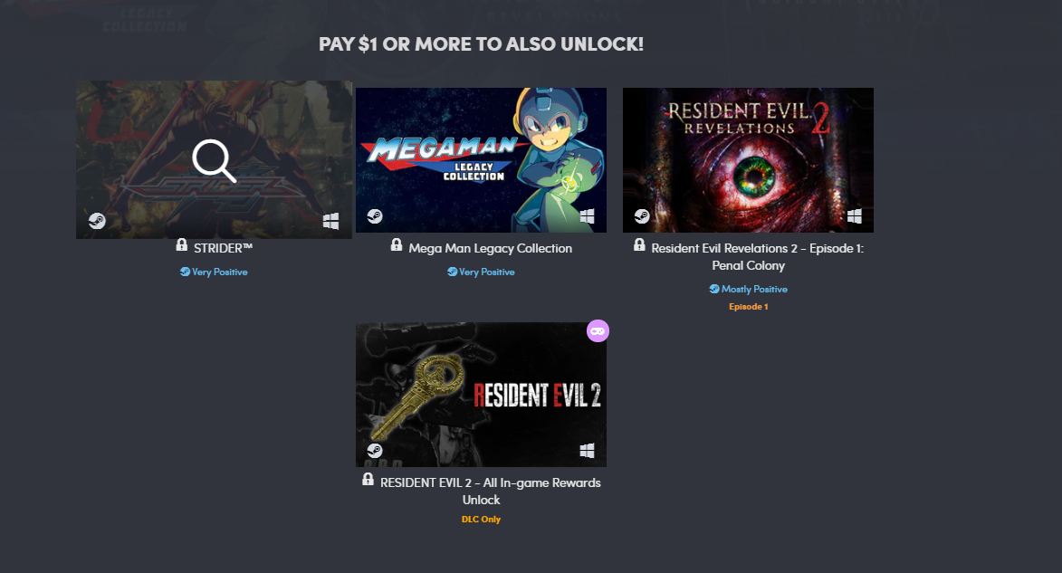
Task: Click purple controller badge on Resident Evil 2
Action: [598, 330]
